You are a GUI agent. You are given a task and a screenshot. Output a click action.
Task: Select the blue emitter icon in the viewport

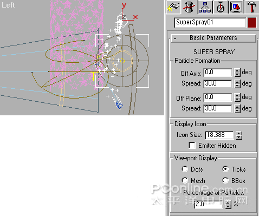119,105
